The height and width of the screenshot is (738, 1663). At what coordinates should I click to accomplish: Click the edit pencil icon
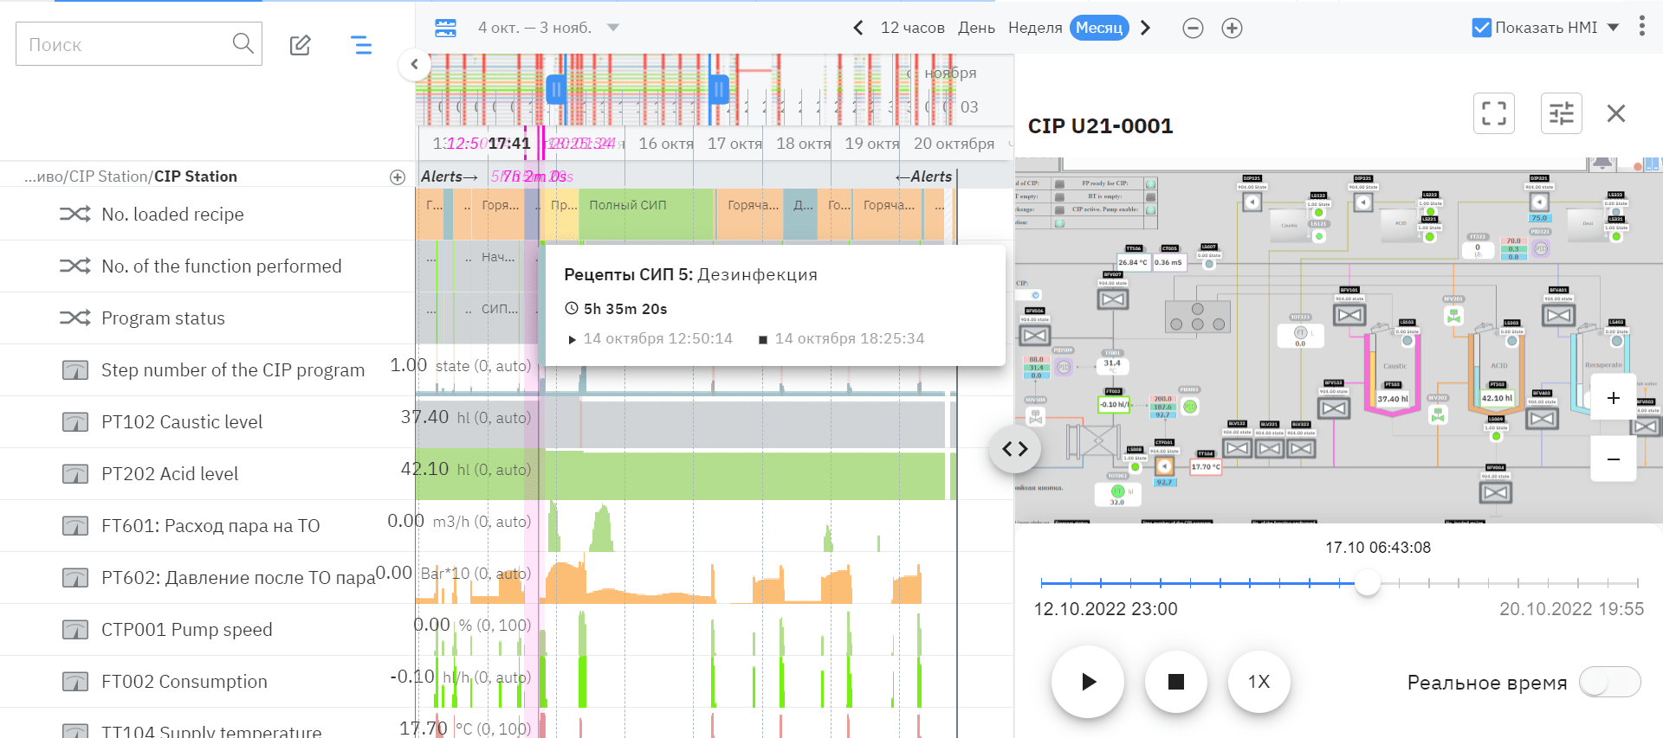[300, 45]
